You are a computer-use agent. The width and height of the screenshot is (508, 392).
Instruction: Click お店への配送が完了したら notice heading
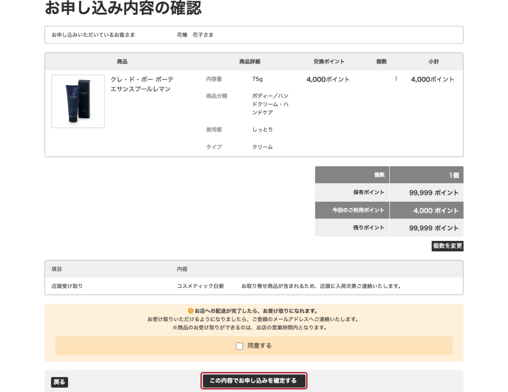tap(256, 311)
